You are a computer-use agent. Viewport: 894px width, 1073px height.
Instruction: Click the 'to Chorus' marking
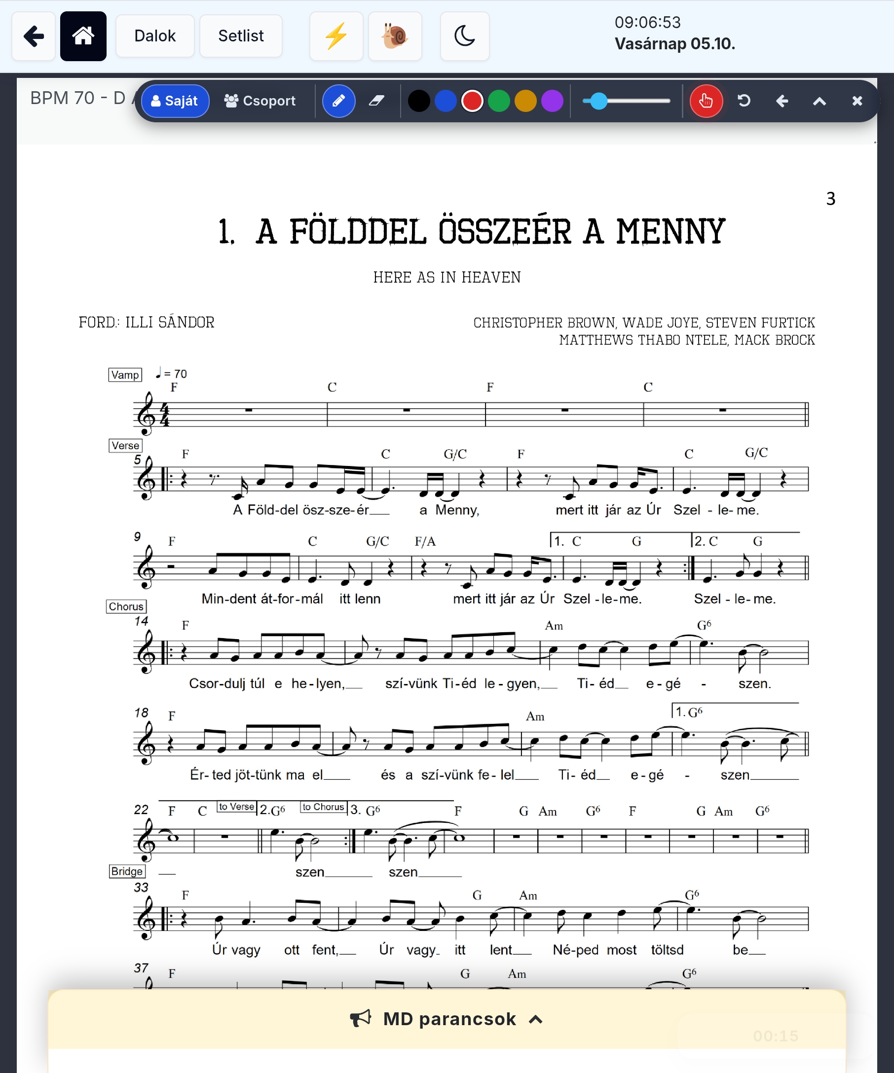[323, 807]
